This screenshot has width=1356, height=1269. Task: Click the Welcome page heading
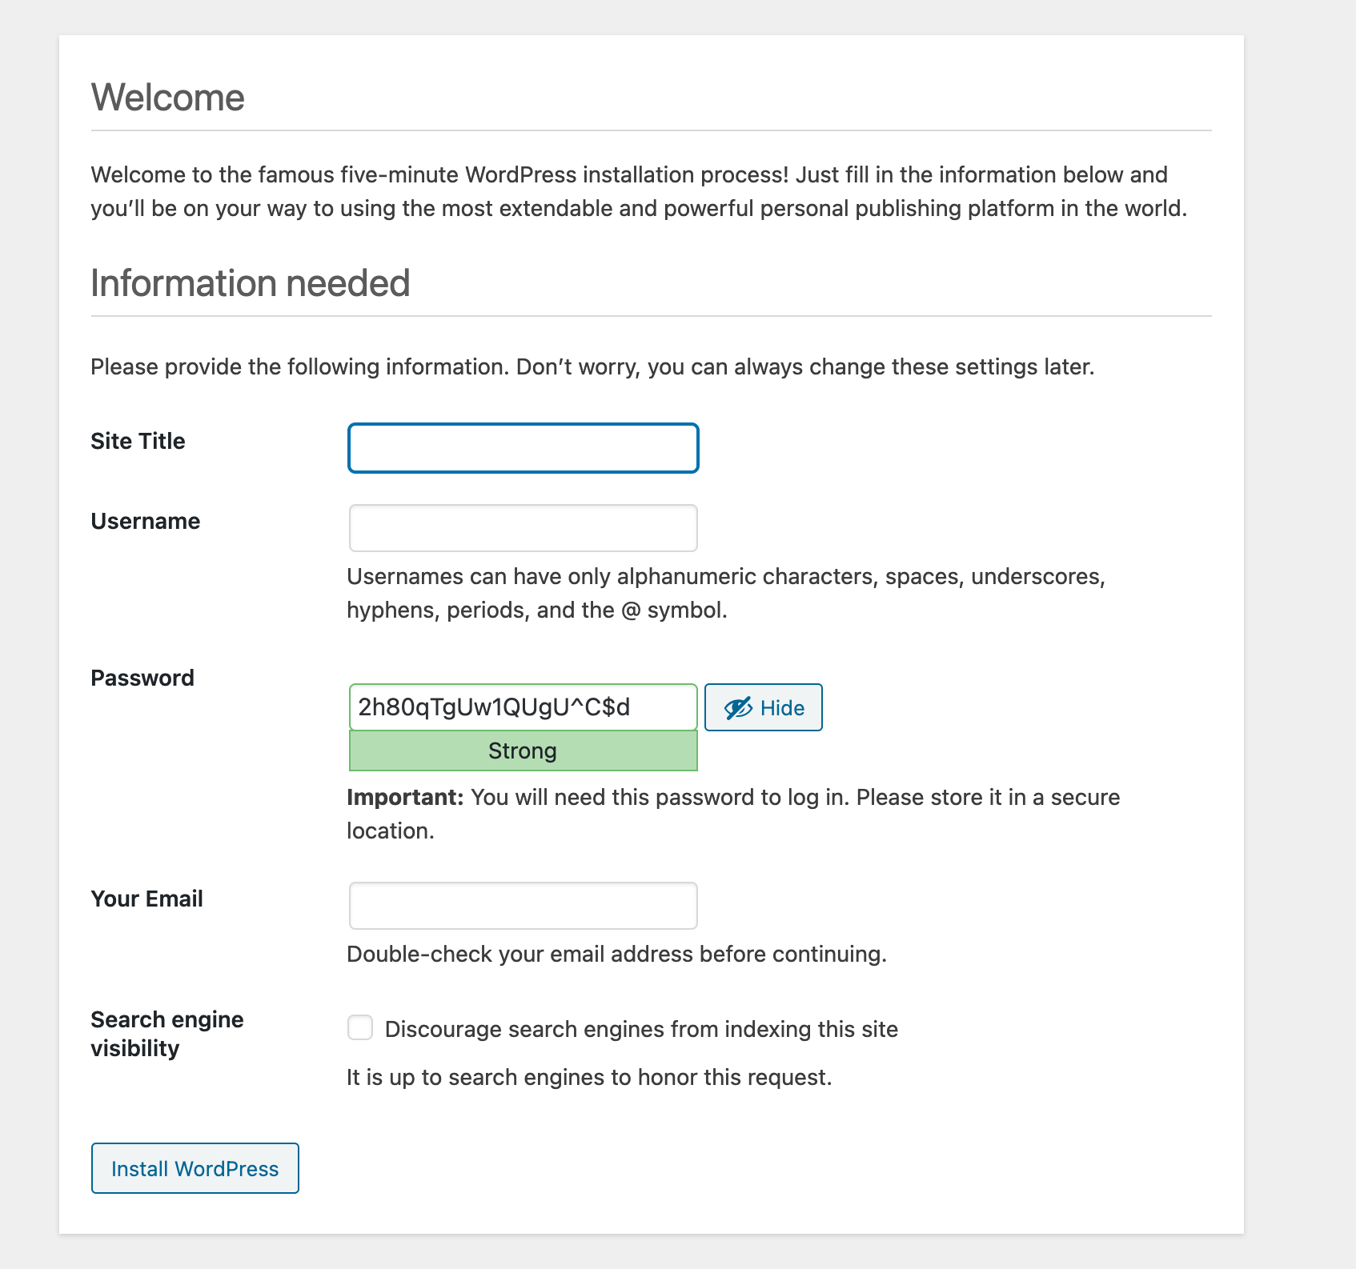168,97
